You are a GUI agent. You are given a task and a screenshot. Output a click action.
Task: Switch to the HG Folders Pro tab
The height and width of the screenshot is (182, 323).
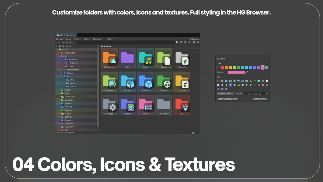66,35
